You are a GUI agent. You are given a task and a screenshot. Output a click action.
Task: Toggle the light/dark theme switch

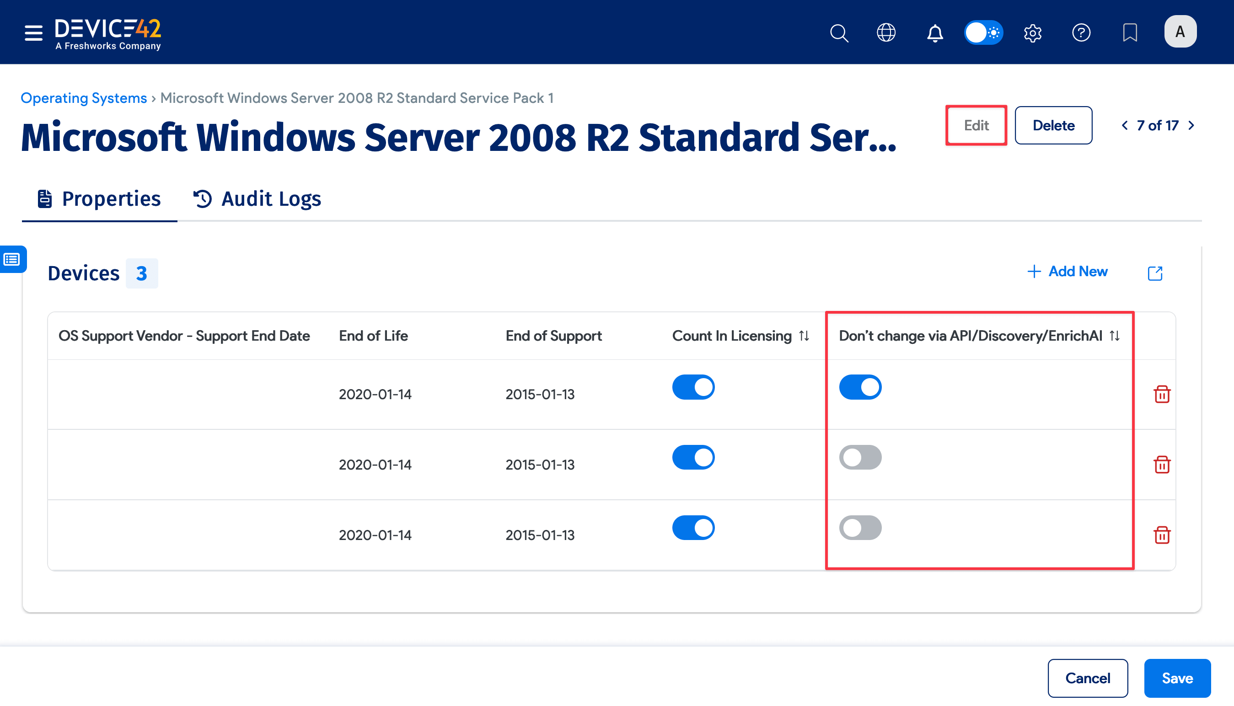983,33
